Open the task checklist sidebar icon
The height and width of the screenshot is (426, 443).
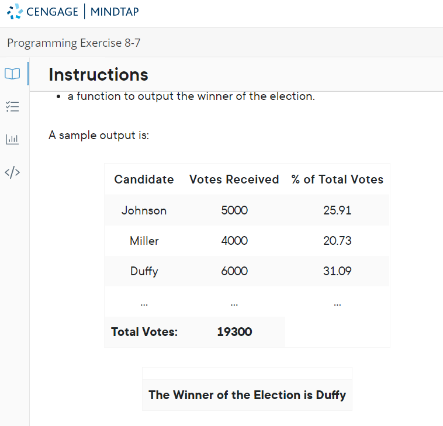12,107
